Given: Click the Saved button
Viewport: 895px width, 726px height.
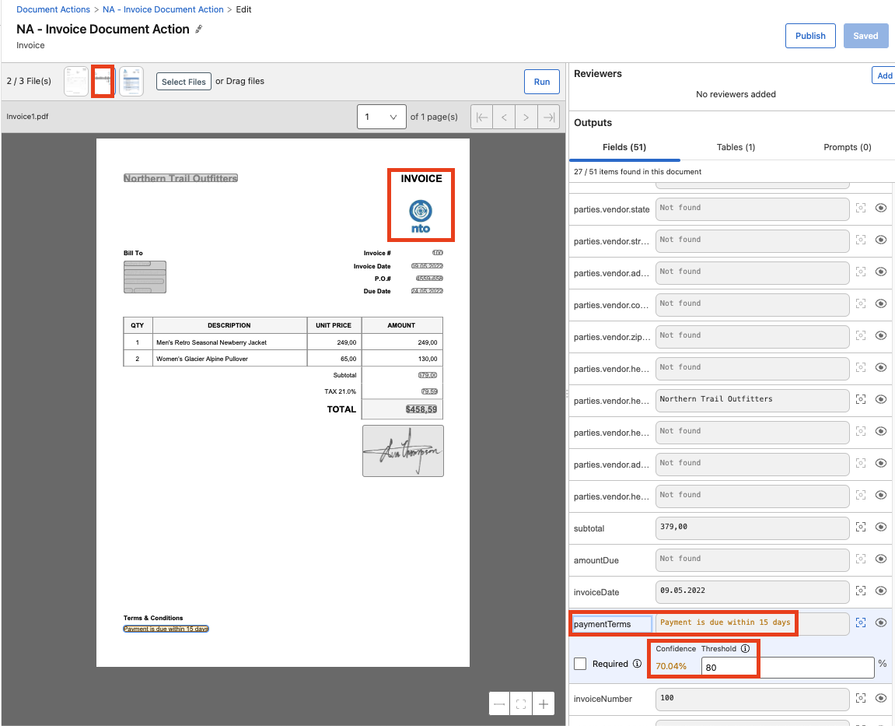Looking at the screenshot, I should pos(865,36).
